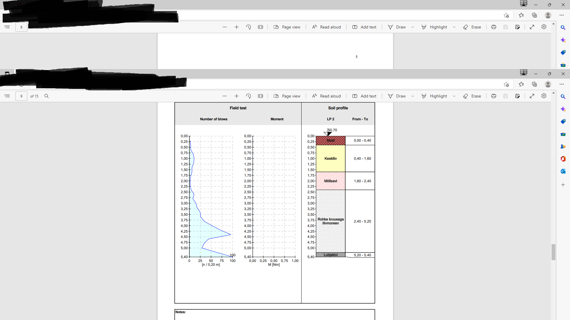Expand Highlight options dropdown in lower toolbar
Image resolution: width=570 pixels, height=320 pixels.
[454, 96]
